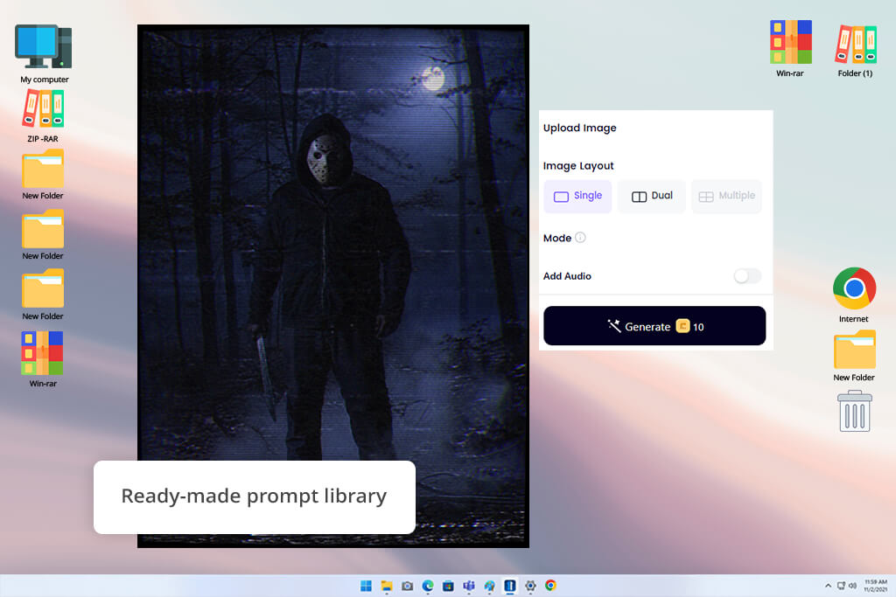
Task: Select the Dual image layout
Action: [x=651, y=196]
